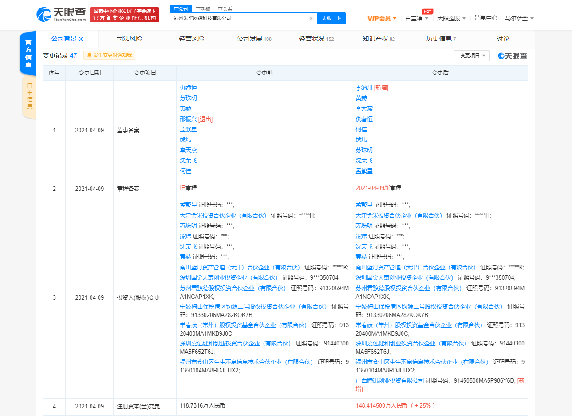Click the 变更日期 column header
This screenshot has width=572, height=416.
(90, 73)
